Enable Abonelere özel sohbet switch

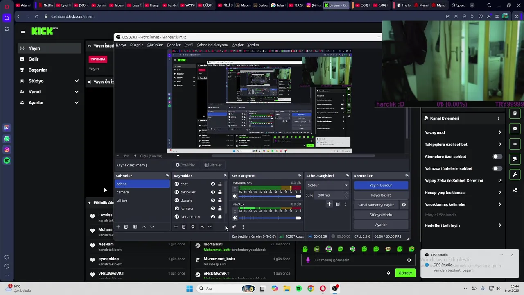click(497, 157)
